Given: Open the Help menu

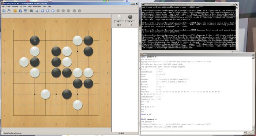Looking at the screenshot, I should click(x=49, y=7).
